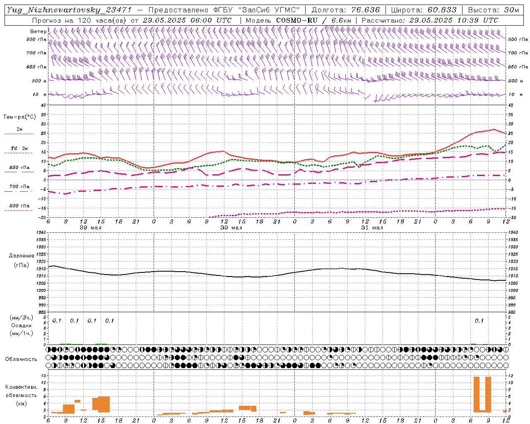This screenshot has height=424, width=530.
Task: Click the 'Тем-ра(°C)' temperature label
Action: pyautogui.click(x=19, y=117)
